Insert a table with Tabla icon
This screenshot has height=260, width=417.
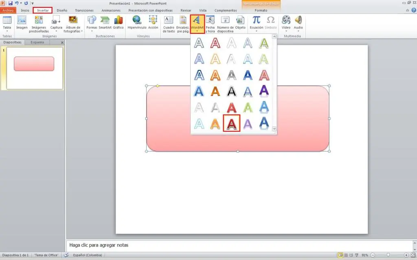point(7,24)
